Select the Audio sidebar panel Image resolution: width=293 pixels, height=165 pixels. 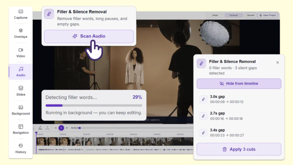(21, 72)
